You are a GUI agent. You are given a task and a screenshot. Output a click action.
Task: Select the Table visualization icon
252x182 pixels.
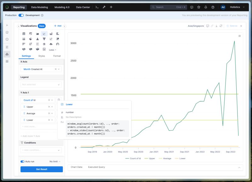pos(24,34)
